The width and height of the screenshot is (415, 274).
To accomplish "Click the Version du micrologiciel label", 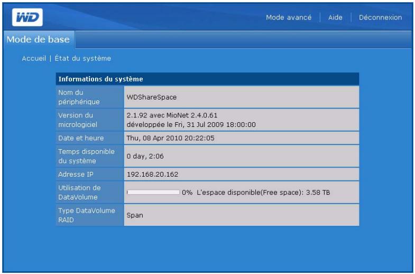I will [78, 120].
